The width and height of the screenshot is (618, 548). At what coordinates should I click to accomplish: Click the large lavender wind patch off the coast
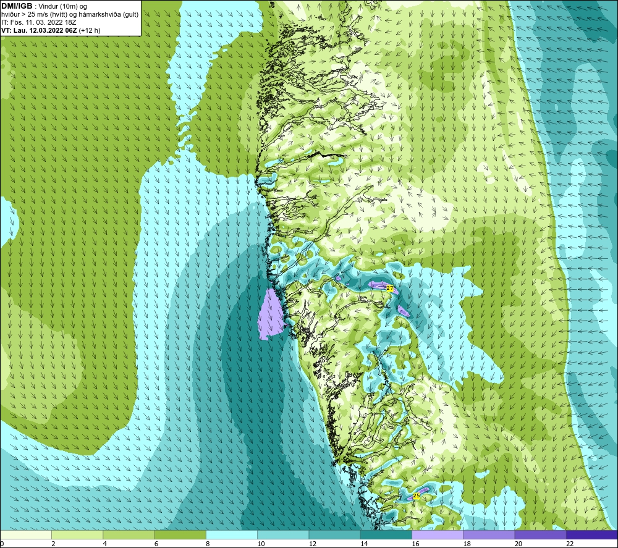(271, 314)
